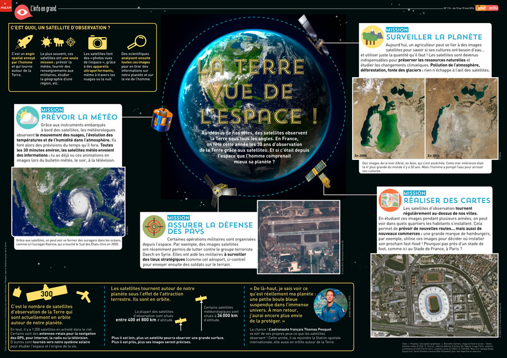The width and height of the screenshot is (507, 358).
Task: Click the crosshair target beside the cow icon
Action: click(x=71, y=42)
